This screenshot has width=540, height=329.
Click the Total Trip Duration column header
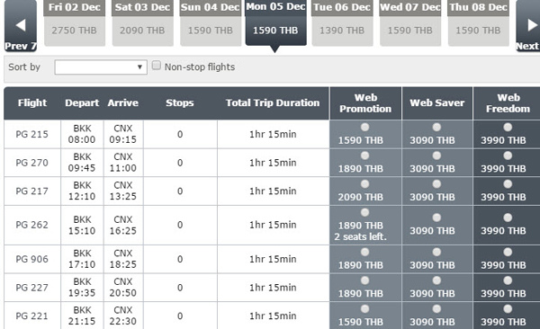pyautogui.click(x=273, y=102)
